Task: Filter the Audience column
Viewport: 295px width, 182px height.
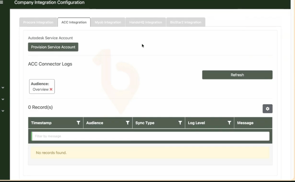Action: (128, 123)
